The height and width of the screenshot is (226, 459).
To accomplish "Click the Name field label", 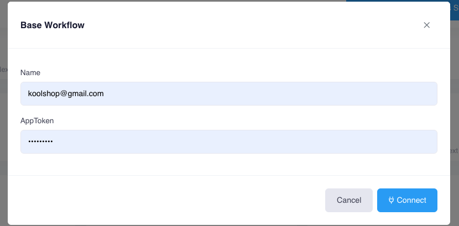I will pos(30,72).
